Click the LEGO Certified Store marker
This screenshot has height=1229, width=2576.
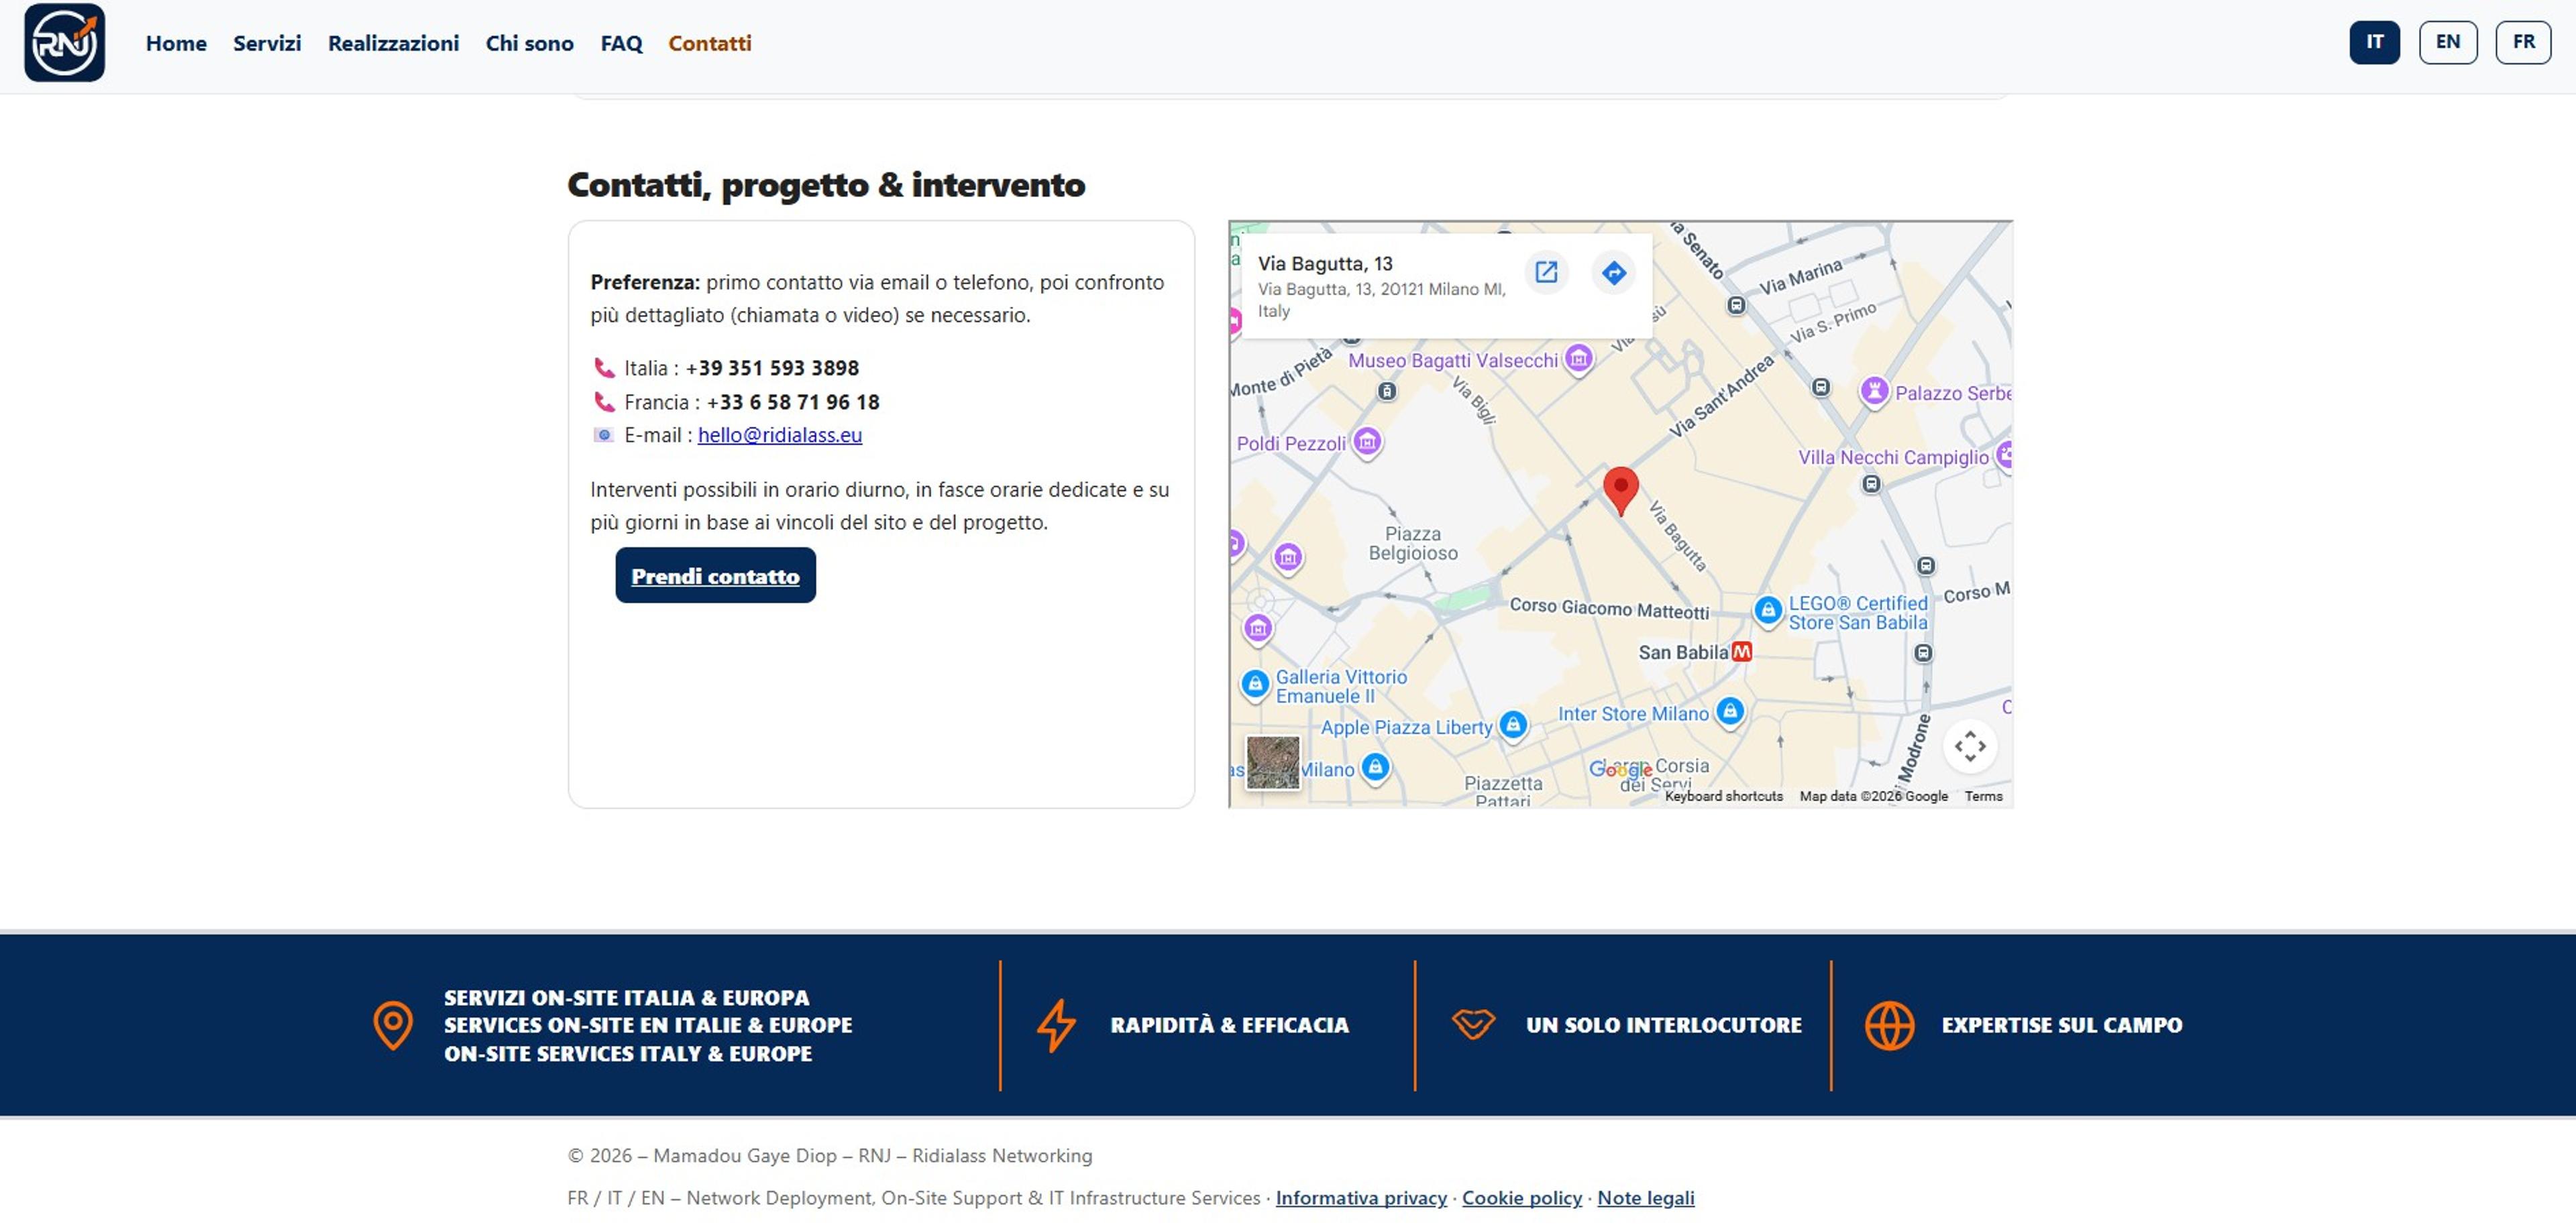1767,611
